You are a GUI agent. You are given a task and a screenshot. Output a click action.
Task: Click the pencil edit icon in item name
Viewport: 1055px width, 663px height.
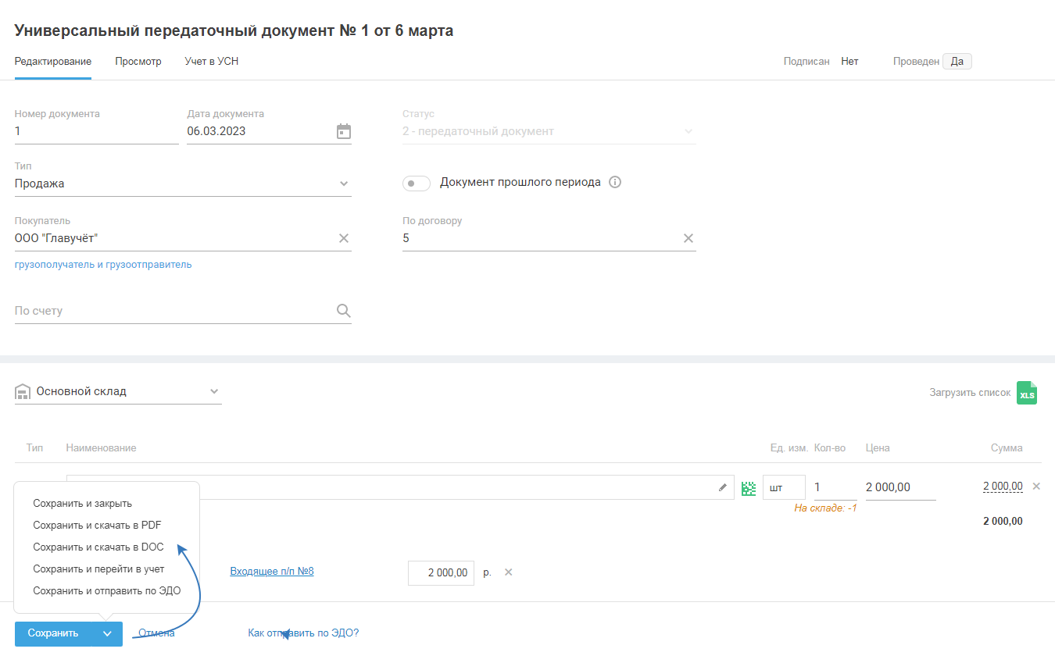click(723, 487)
